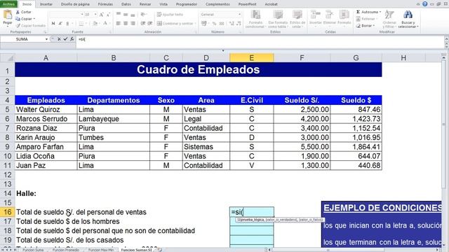
Task: Click the accounting number format icon
Action: (x=204, y=23)
